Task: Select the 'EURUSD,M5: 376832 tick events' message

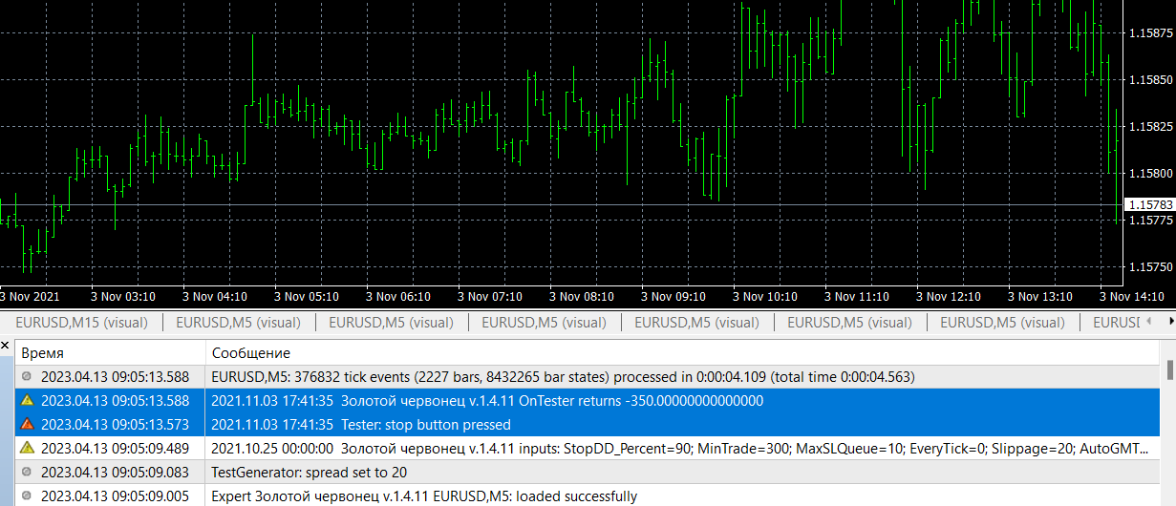Action: [563, 377]
